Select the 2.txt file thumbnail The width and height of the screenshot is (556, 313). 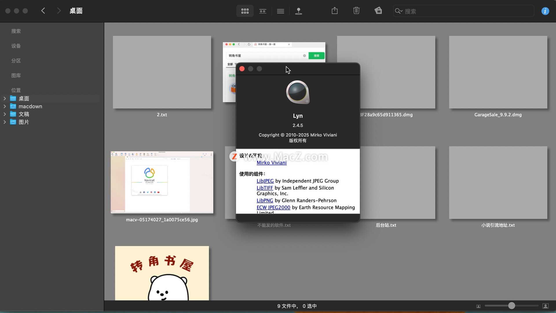(162, 72)
